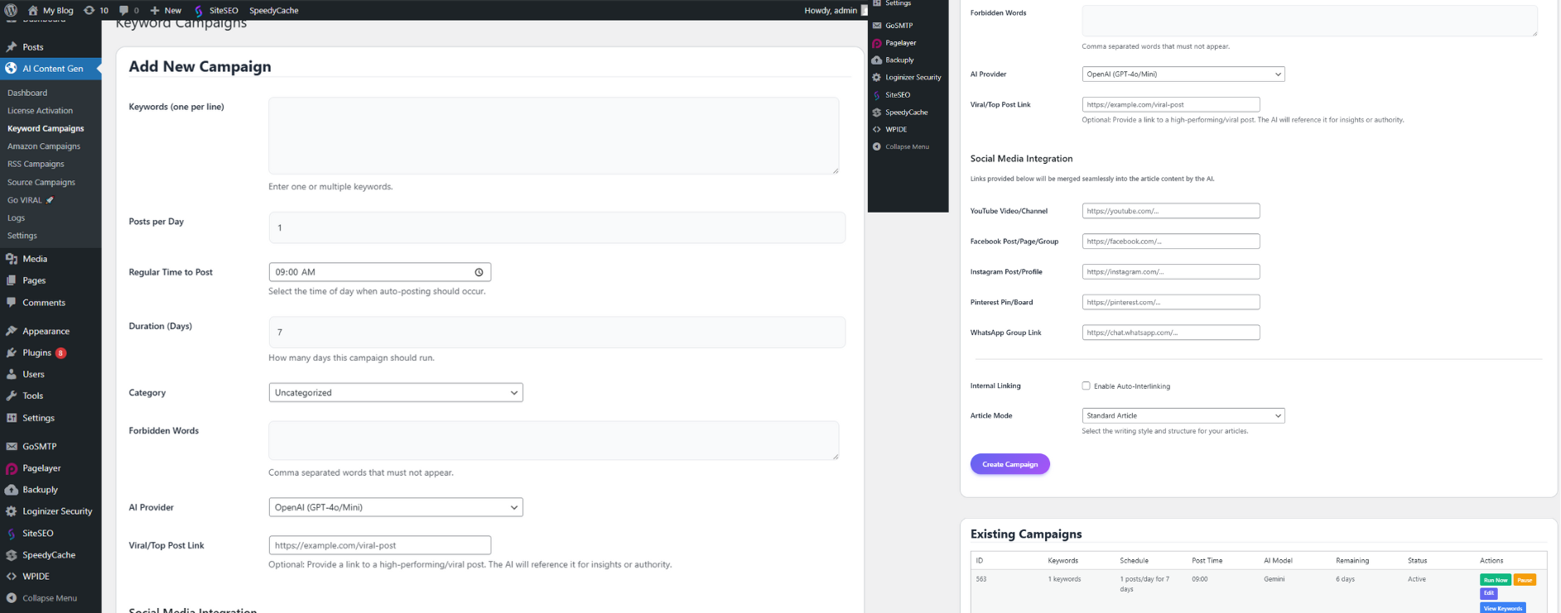
Task: Enable the Auto-Interlinking checkbox
Action: (x=1086, y=386)
